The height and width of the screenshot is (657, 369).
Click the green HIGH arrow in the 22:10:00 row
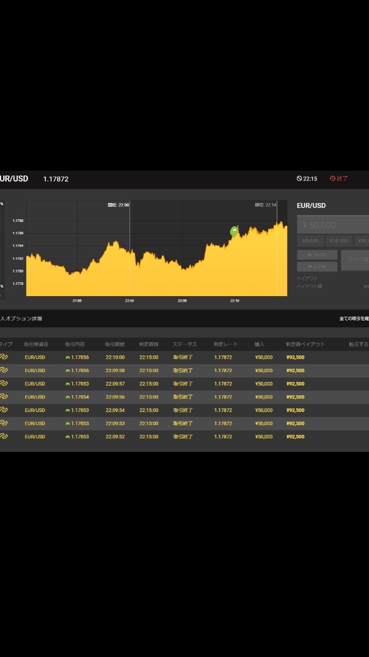[67, 358]
